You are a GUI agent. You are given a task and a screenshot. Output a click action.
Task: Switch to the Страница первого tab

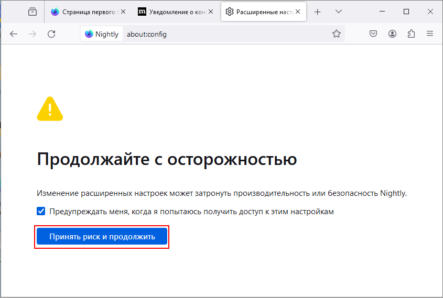[89, 12]
